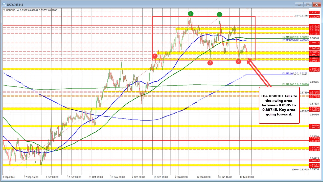Click red circle marker number 1

point(155,56)
